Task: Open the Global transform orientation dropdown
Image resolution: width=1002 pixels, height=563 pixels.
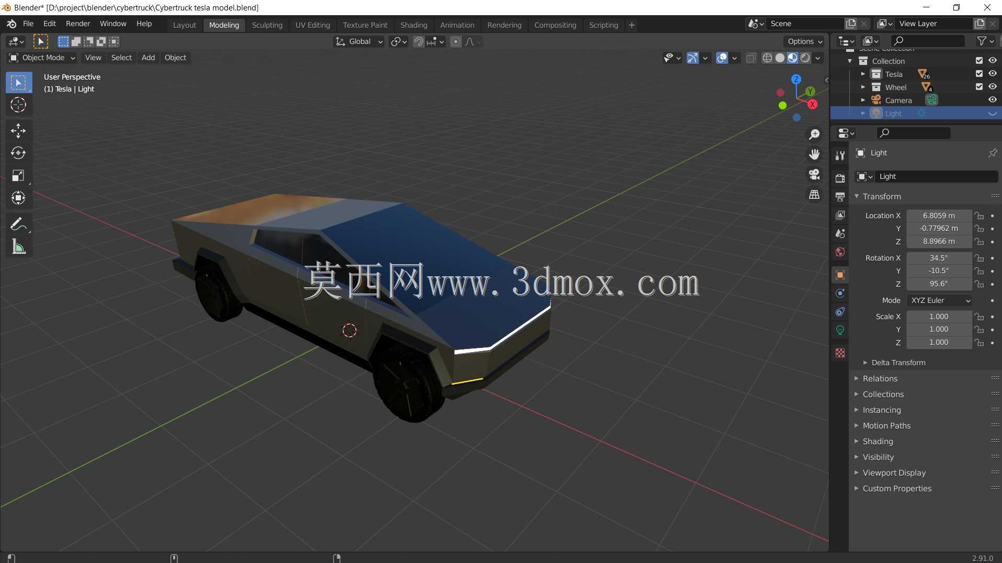Action: coord(359,42)
